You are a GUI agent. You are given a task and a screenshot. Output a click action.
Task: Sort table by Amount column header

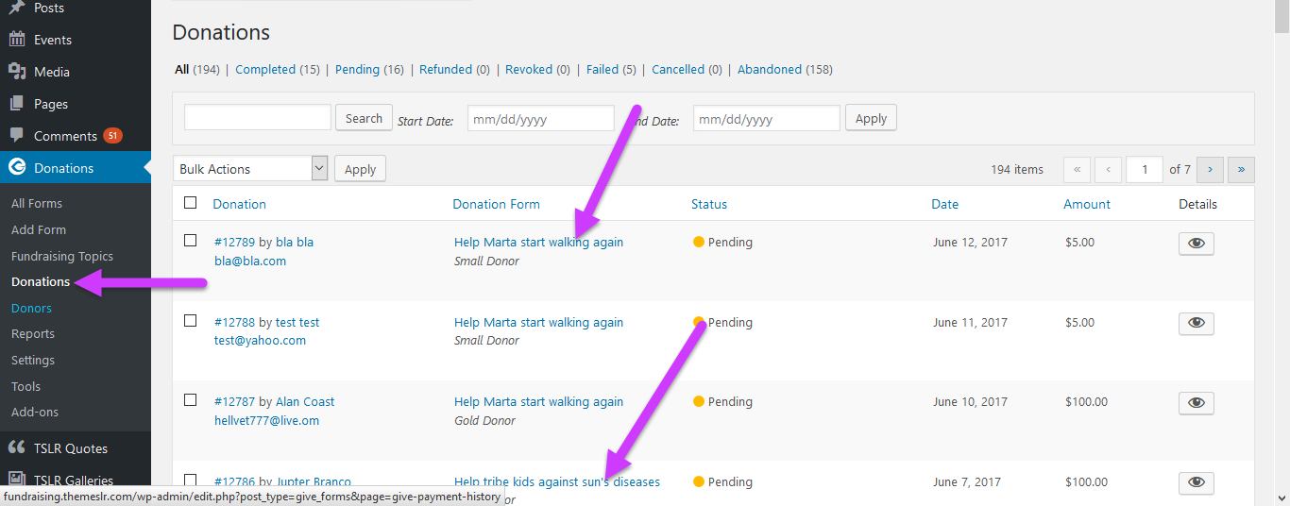click(x=1087, y=204)
